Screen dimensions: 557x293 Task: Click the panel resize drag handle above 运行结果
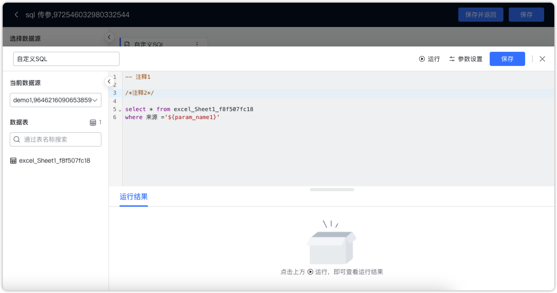pos(332,189)
